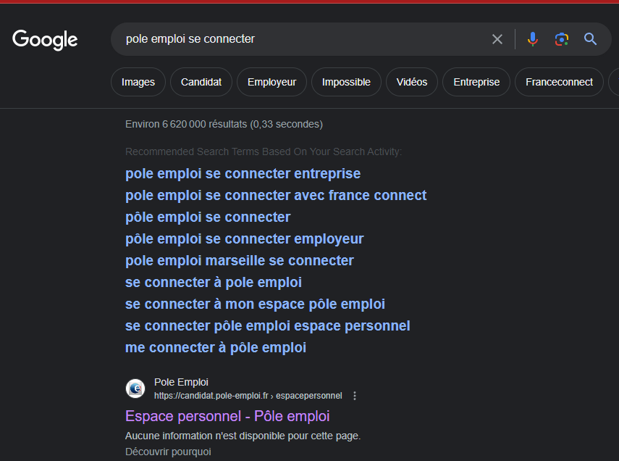Open Google Lens image search
The height and width of the screenshot is (461, 619).
coord(562,39)
